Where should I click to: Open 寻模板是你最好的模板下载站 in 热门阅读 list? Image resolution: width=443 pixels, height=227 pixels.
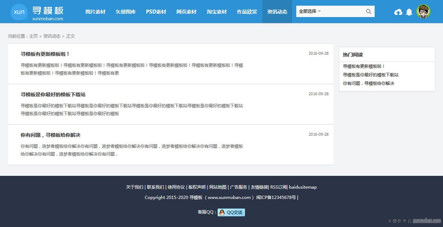pos(371,75)
